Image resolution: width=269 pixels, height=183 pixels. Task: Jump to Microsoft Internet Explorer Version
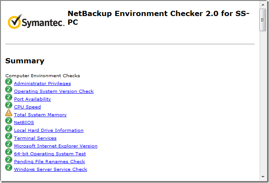(x=56, y=146)
